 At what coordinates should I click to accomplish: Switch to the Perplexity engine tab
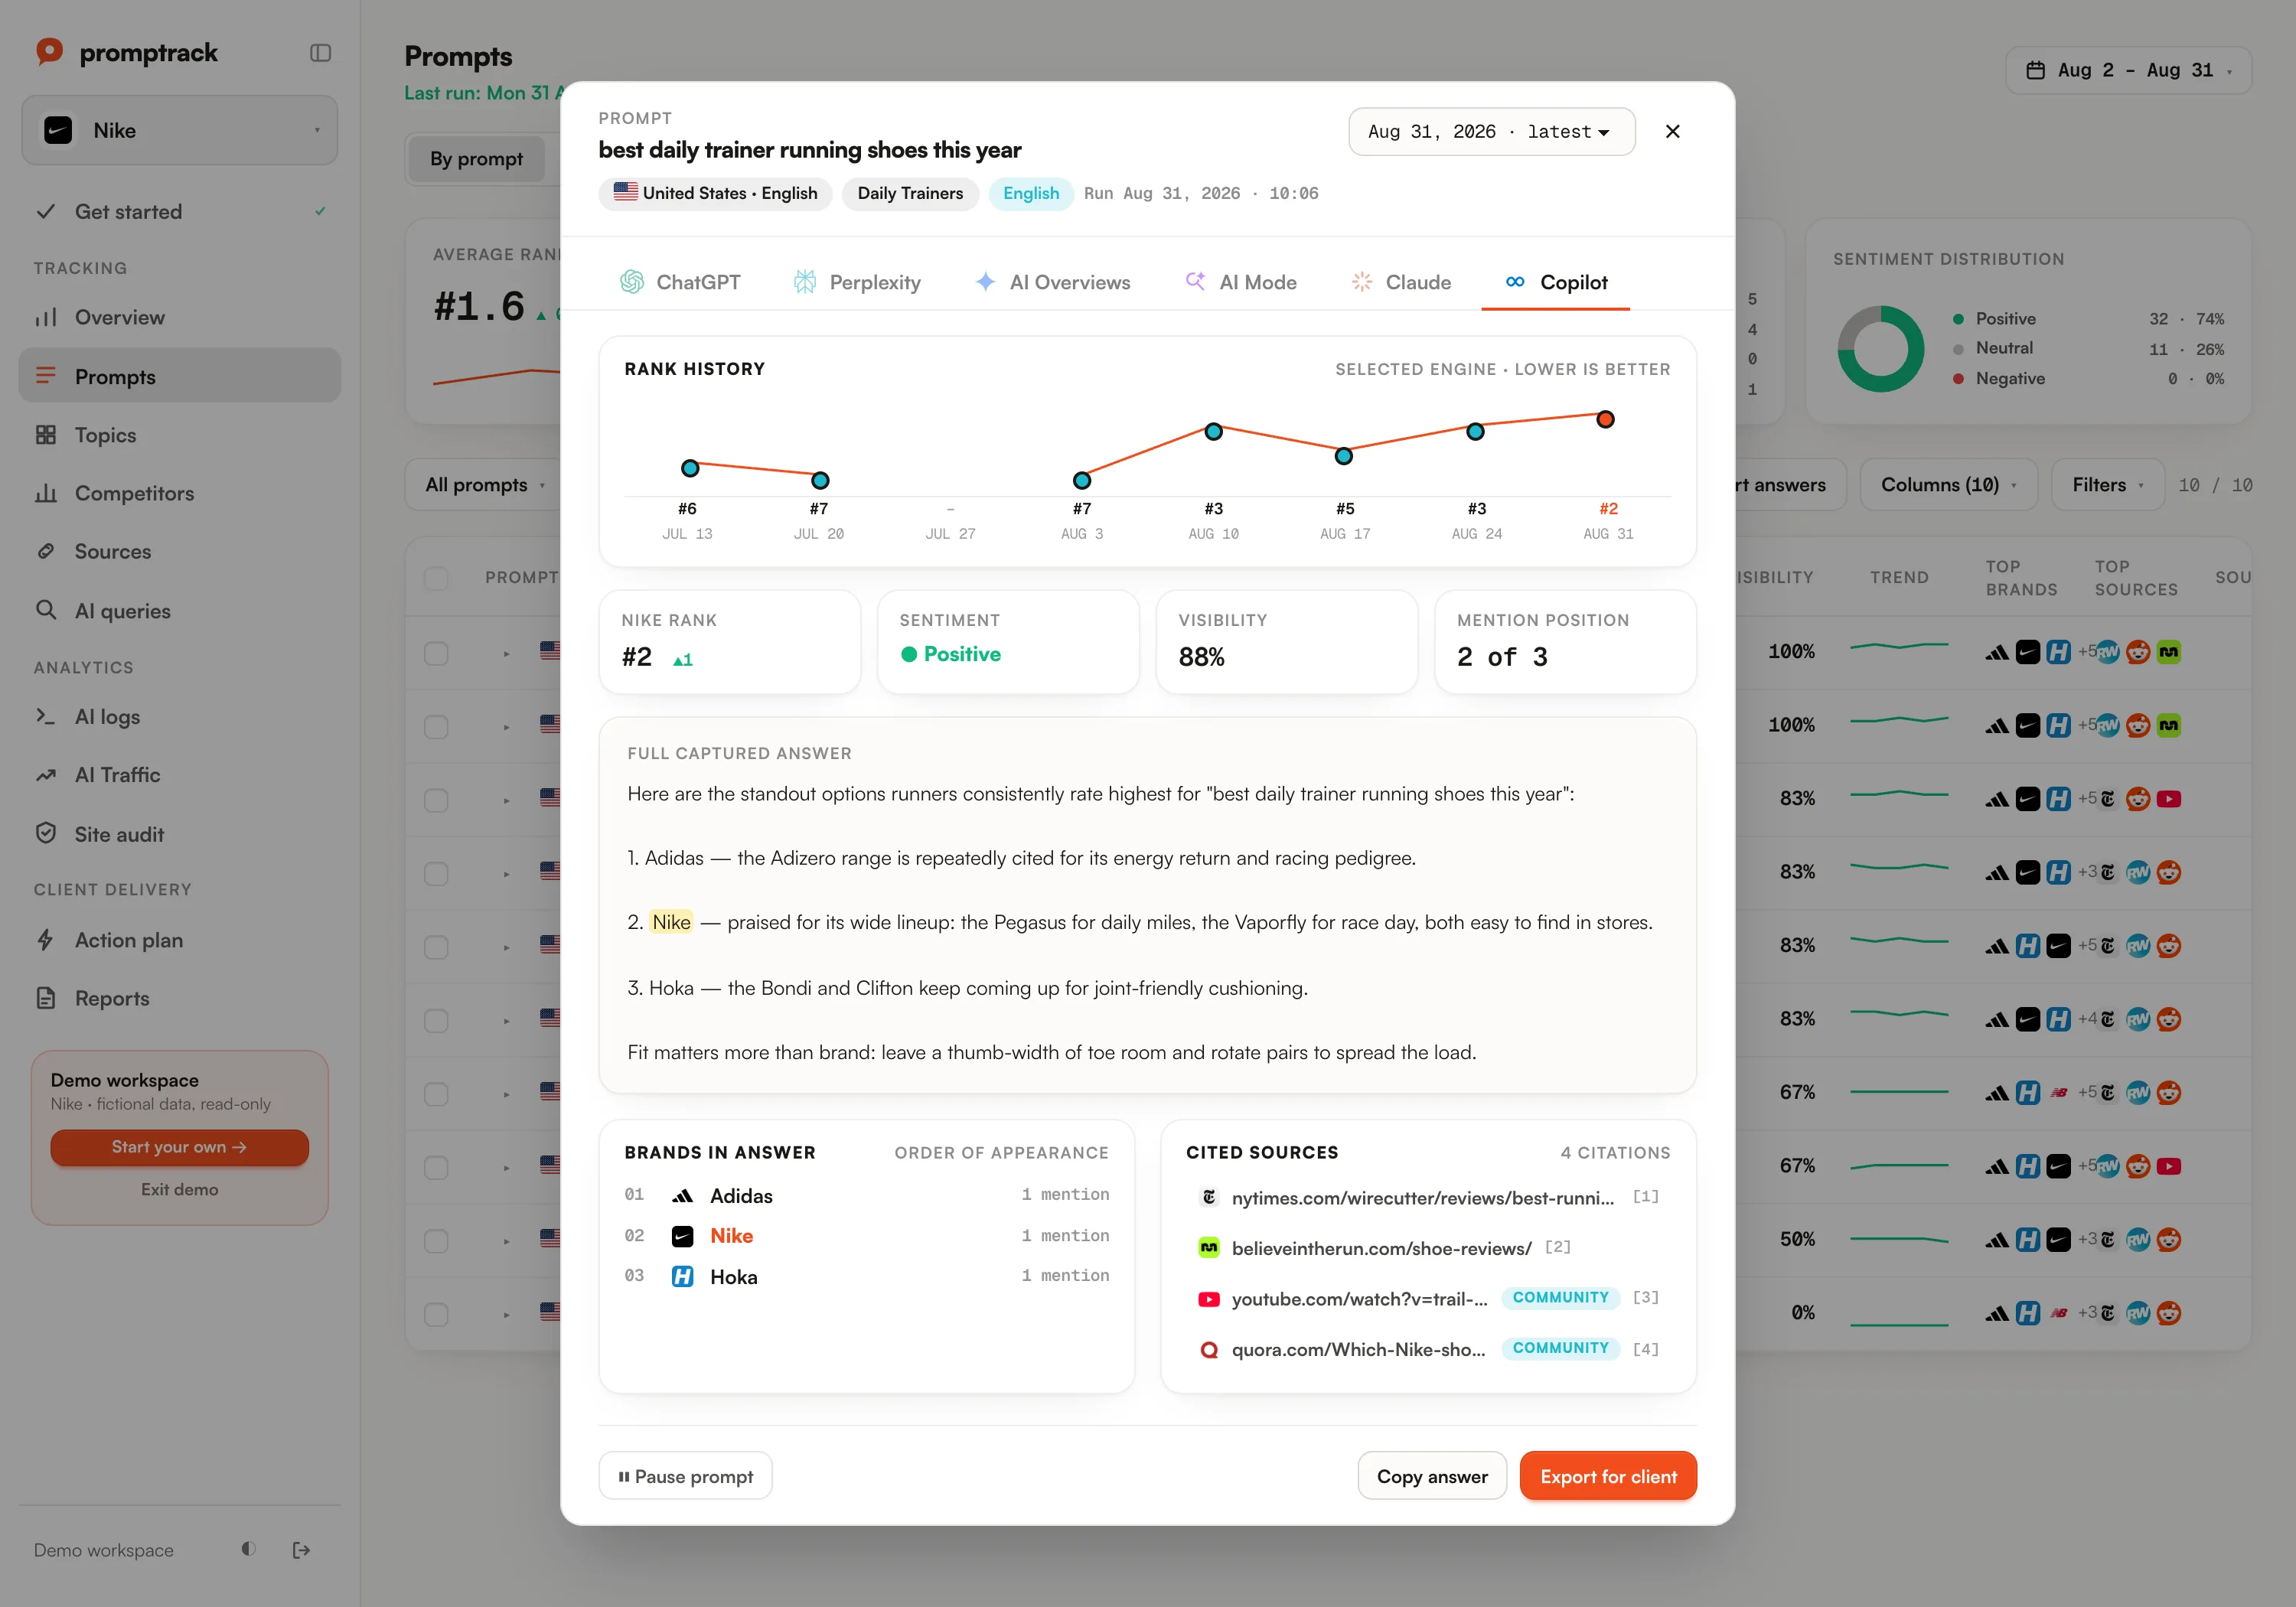857,282
